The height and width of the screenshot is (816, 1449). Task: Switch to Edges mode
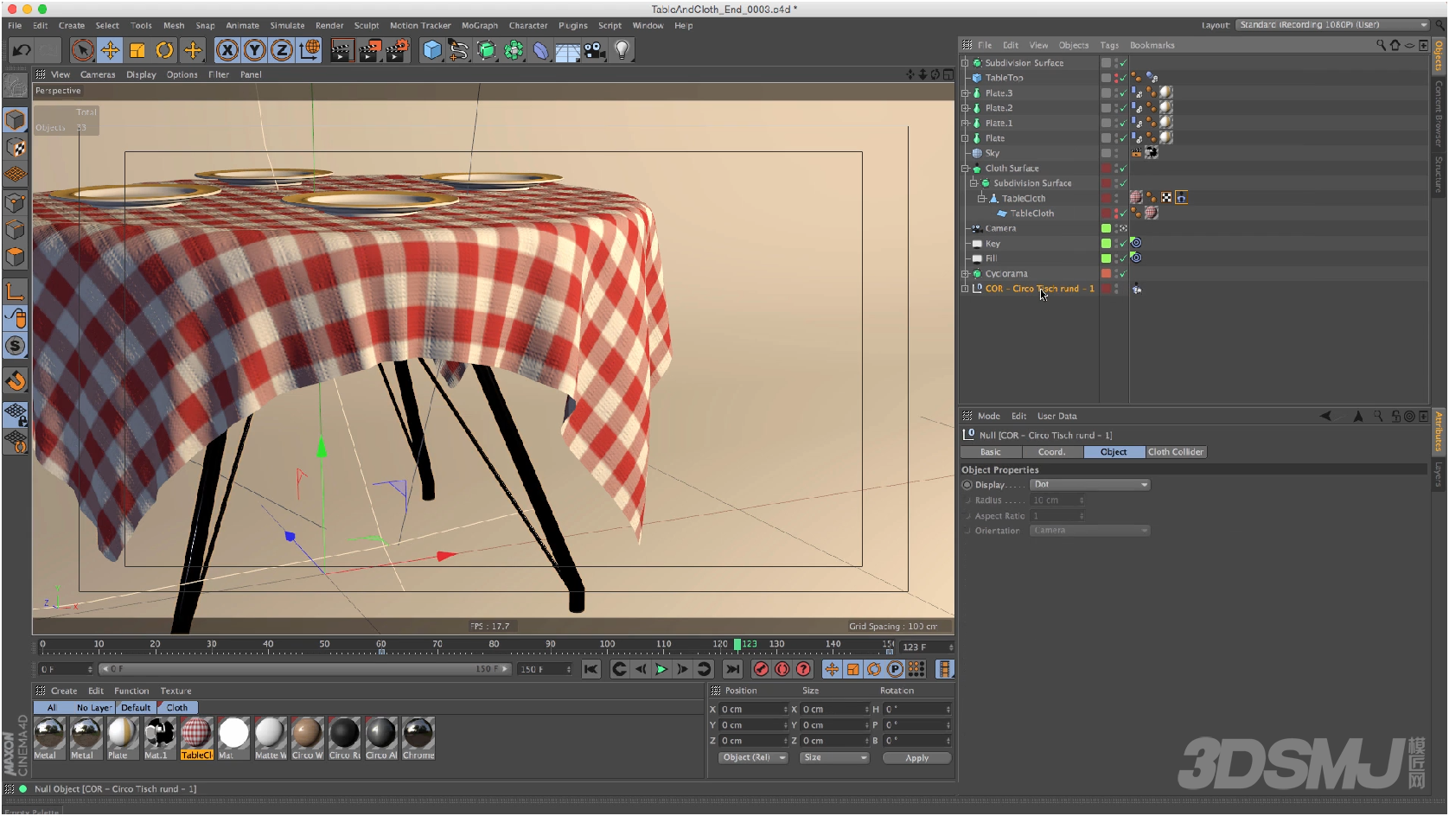[16, 230]
